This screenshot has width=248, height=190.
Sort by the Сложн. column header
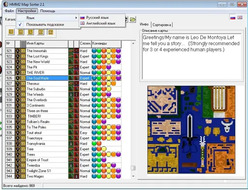click(x=85, y=44)
